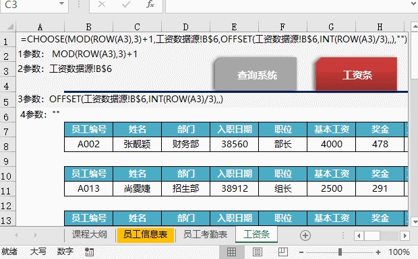Image resolution: width=418 pixels, height=259 pixels.
Task: Switch to the 员工考勤表 sheet tab
Action: [205, 235]
